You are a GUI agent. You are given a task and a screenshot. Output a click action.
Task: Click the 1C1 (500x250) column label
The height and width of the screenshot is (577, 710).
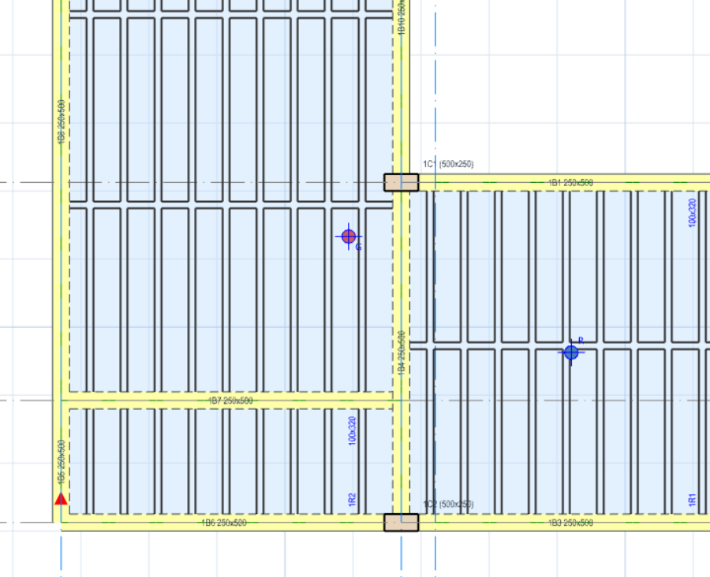click(x=448, y=164)
